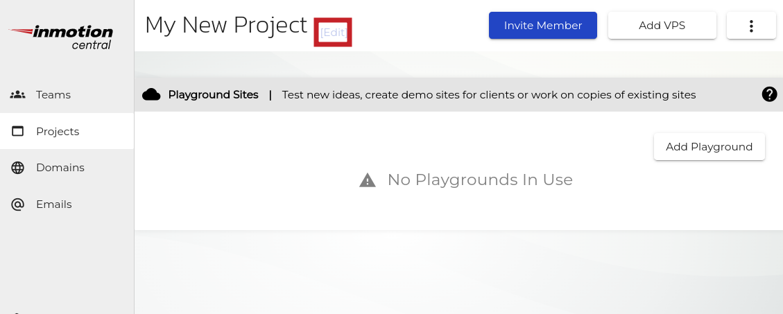
Task: Click the Playground Sites cloud icon
Action: click(151, 95)
